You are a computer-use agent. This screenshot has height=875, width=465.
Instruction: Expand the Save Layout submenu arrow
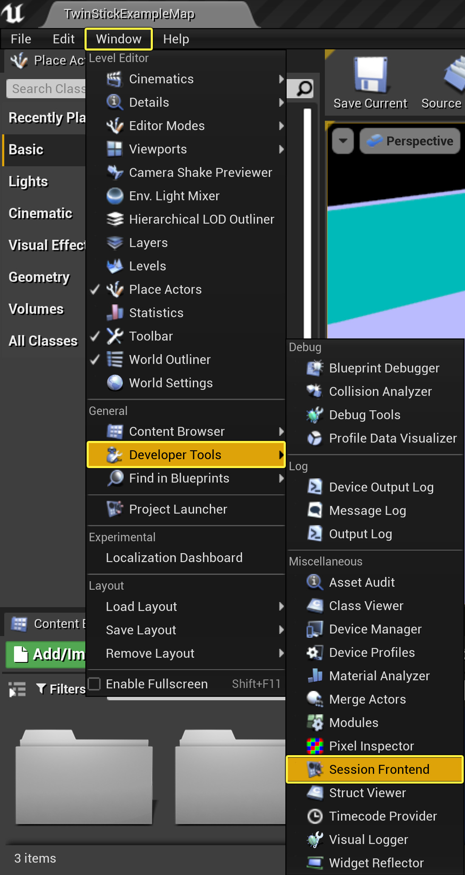(x=281, y=630)
